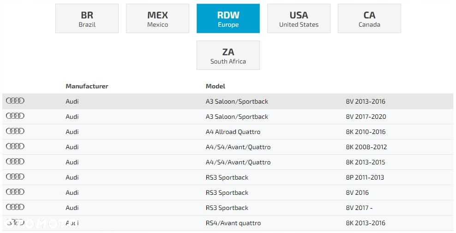Click Audi logo for A3 8V 2013-2016 row
The width and height of the screenshot is (456, 233).
click(x=15, y=101)
